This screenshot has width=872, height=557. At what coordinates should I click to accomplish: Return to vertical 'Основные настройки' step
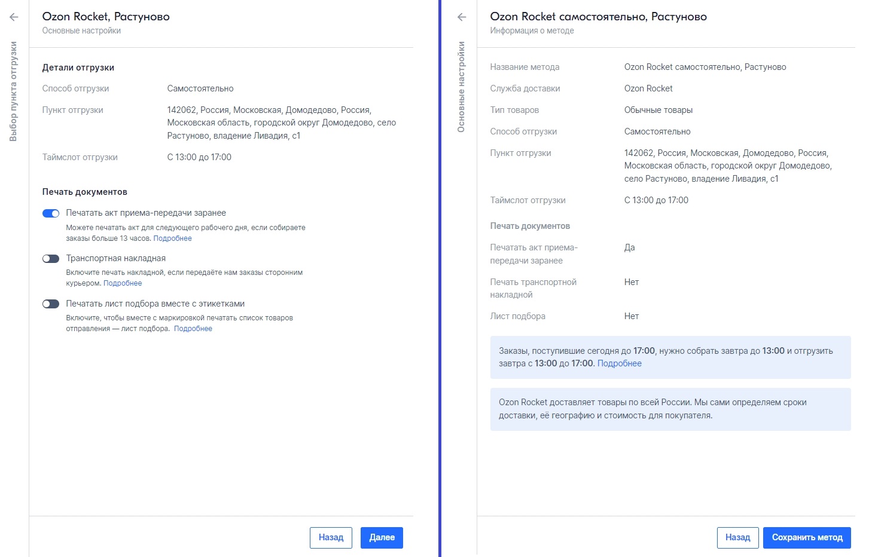461,87
